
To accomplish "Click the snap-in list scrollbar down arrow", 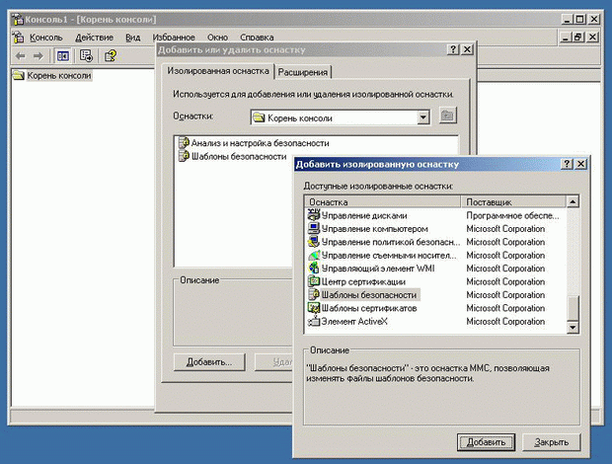I will (573, 328).
